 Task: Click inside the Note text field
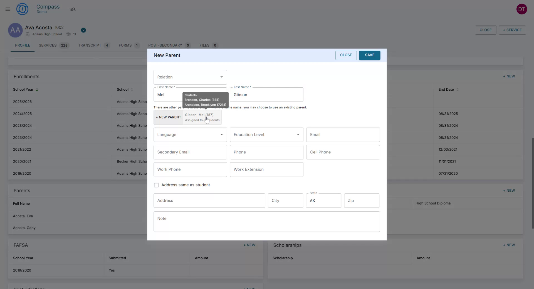pyautogui.click(x=266, y=221)
